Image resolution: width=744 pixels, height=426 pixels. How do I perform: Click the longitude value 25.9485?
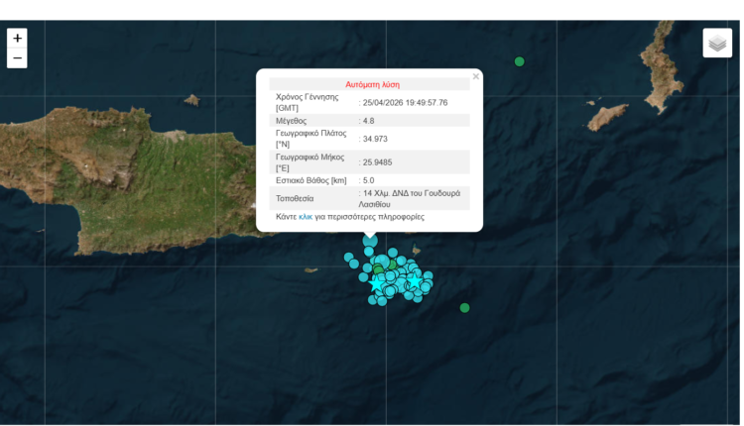tap(377, 162)
